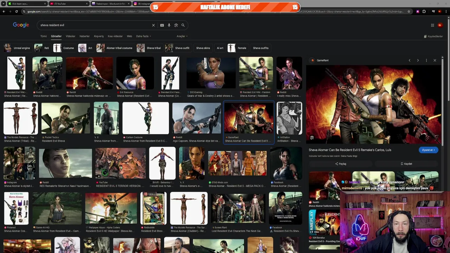
Task: Show next image in the preview panel
Action: [x=418, y=60]
